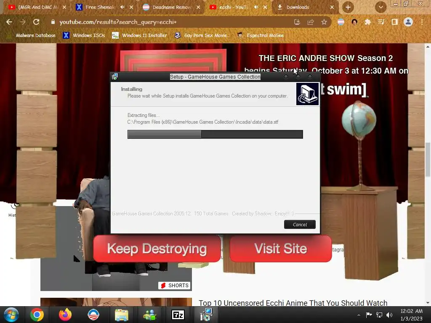Open the Chrome profile avatar
431x323 pixels.
(x=408, y=22)
